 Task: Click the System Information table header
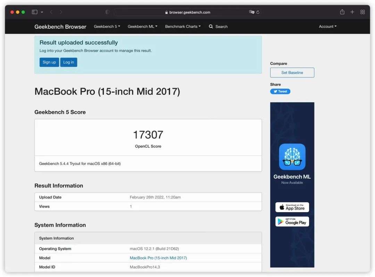click(x=148, y=238)
